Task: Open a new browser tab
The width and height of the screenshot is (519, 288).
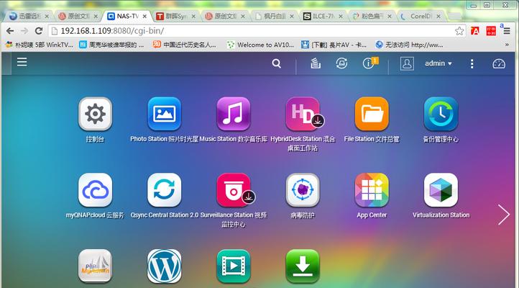Action: (x=455, y=16)
